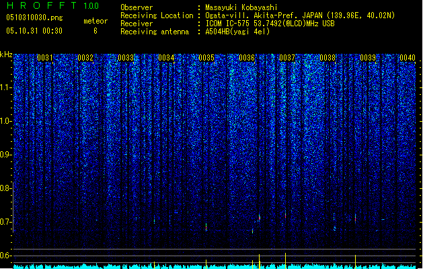Click the 0038 time marker

click(x=328, y=58)
